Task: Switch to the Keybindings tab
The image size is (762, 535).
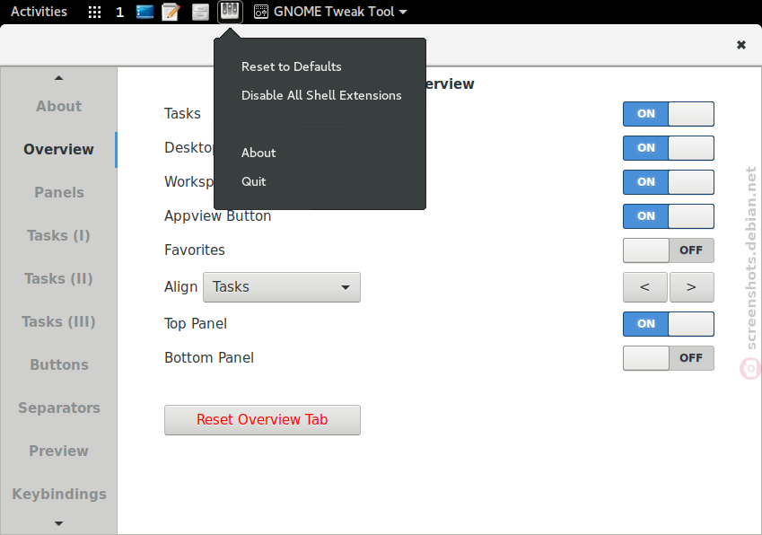Action: click(x=59, y=495)
